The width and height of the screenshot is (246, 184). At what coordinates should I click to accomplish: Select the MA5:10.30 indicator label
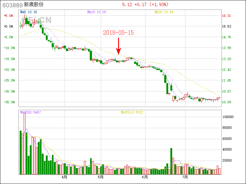28,12
